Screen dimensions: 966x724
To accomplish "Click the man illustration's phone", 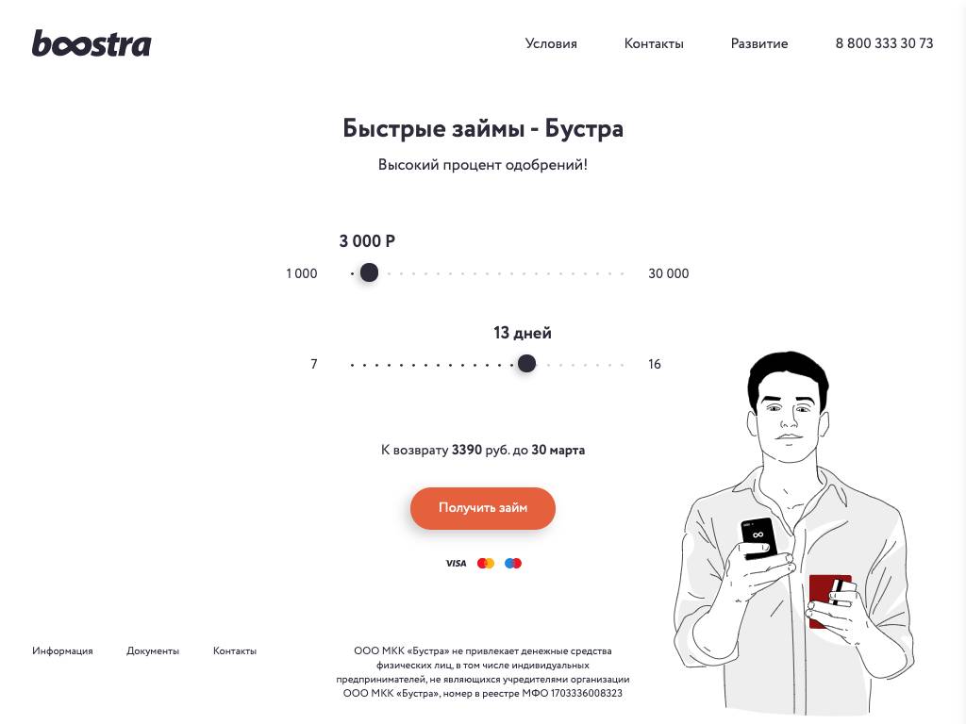I will tap(758, 537).
